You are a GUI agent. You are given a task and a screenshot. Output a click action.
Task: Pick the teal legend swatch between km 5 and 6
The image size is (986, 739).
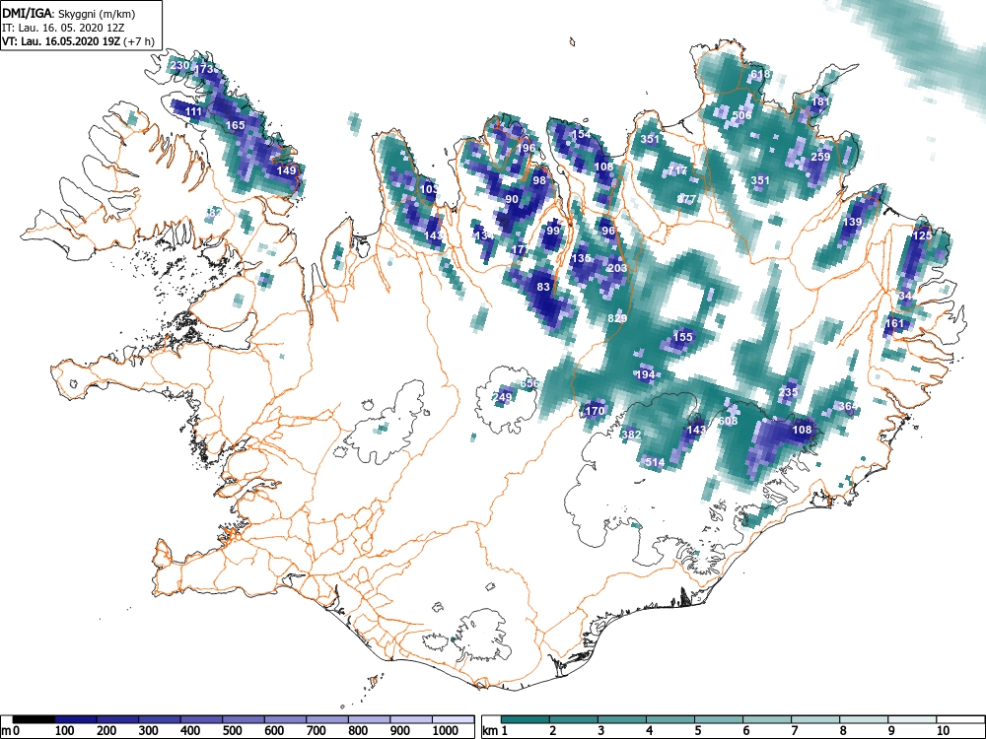pos(719,719)
